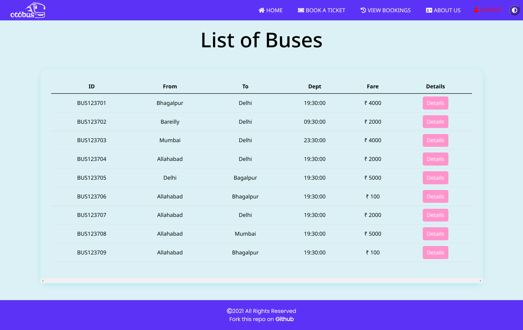Click the horizontal scrollbar's right arrow

coord(480,281)
